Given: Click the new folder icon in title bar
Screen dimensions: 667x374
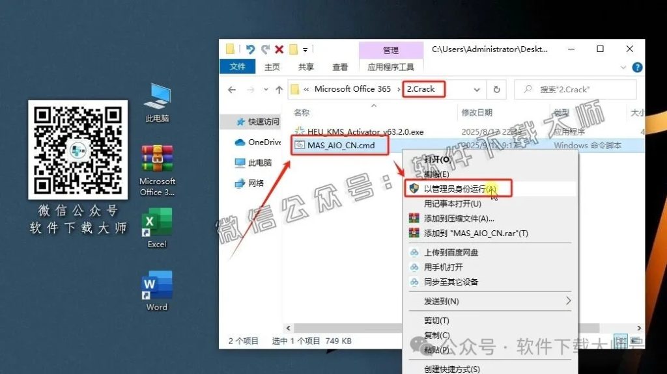Looking at the screenshot, I should pos(294,49).
